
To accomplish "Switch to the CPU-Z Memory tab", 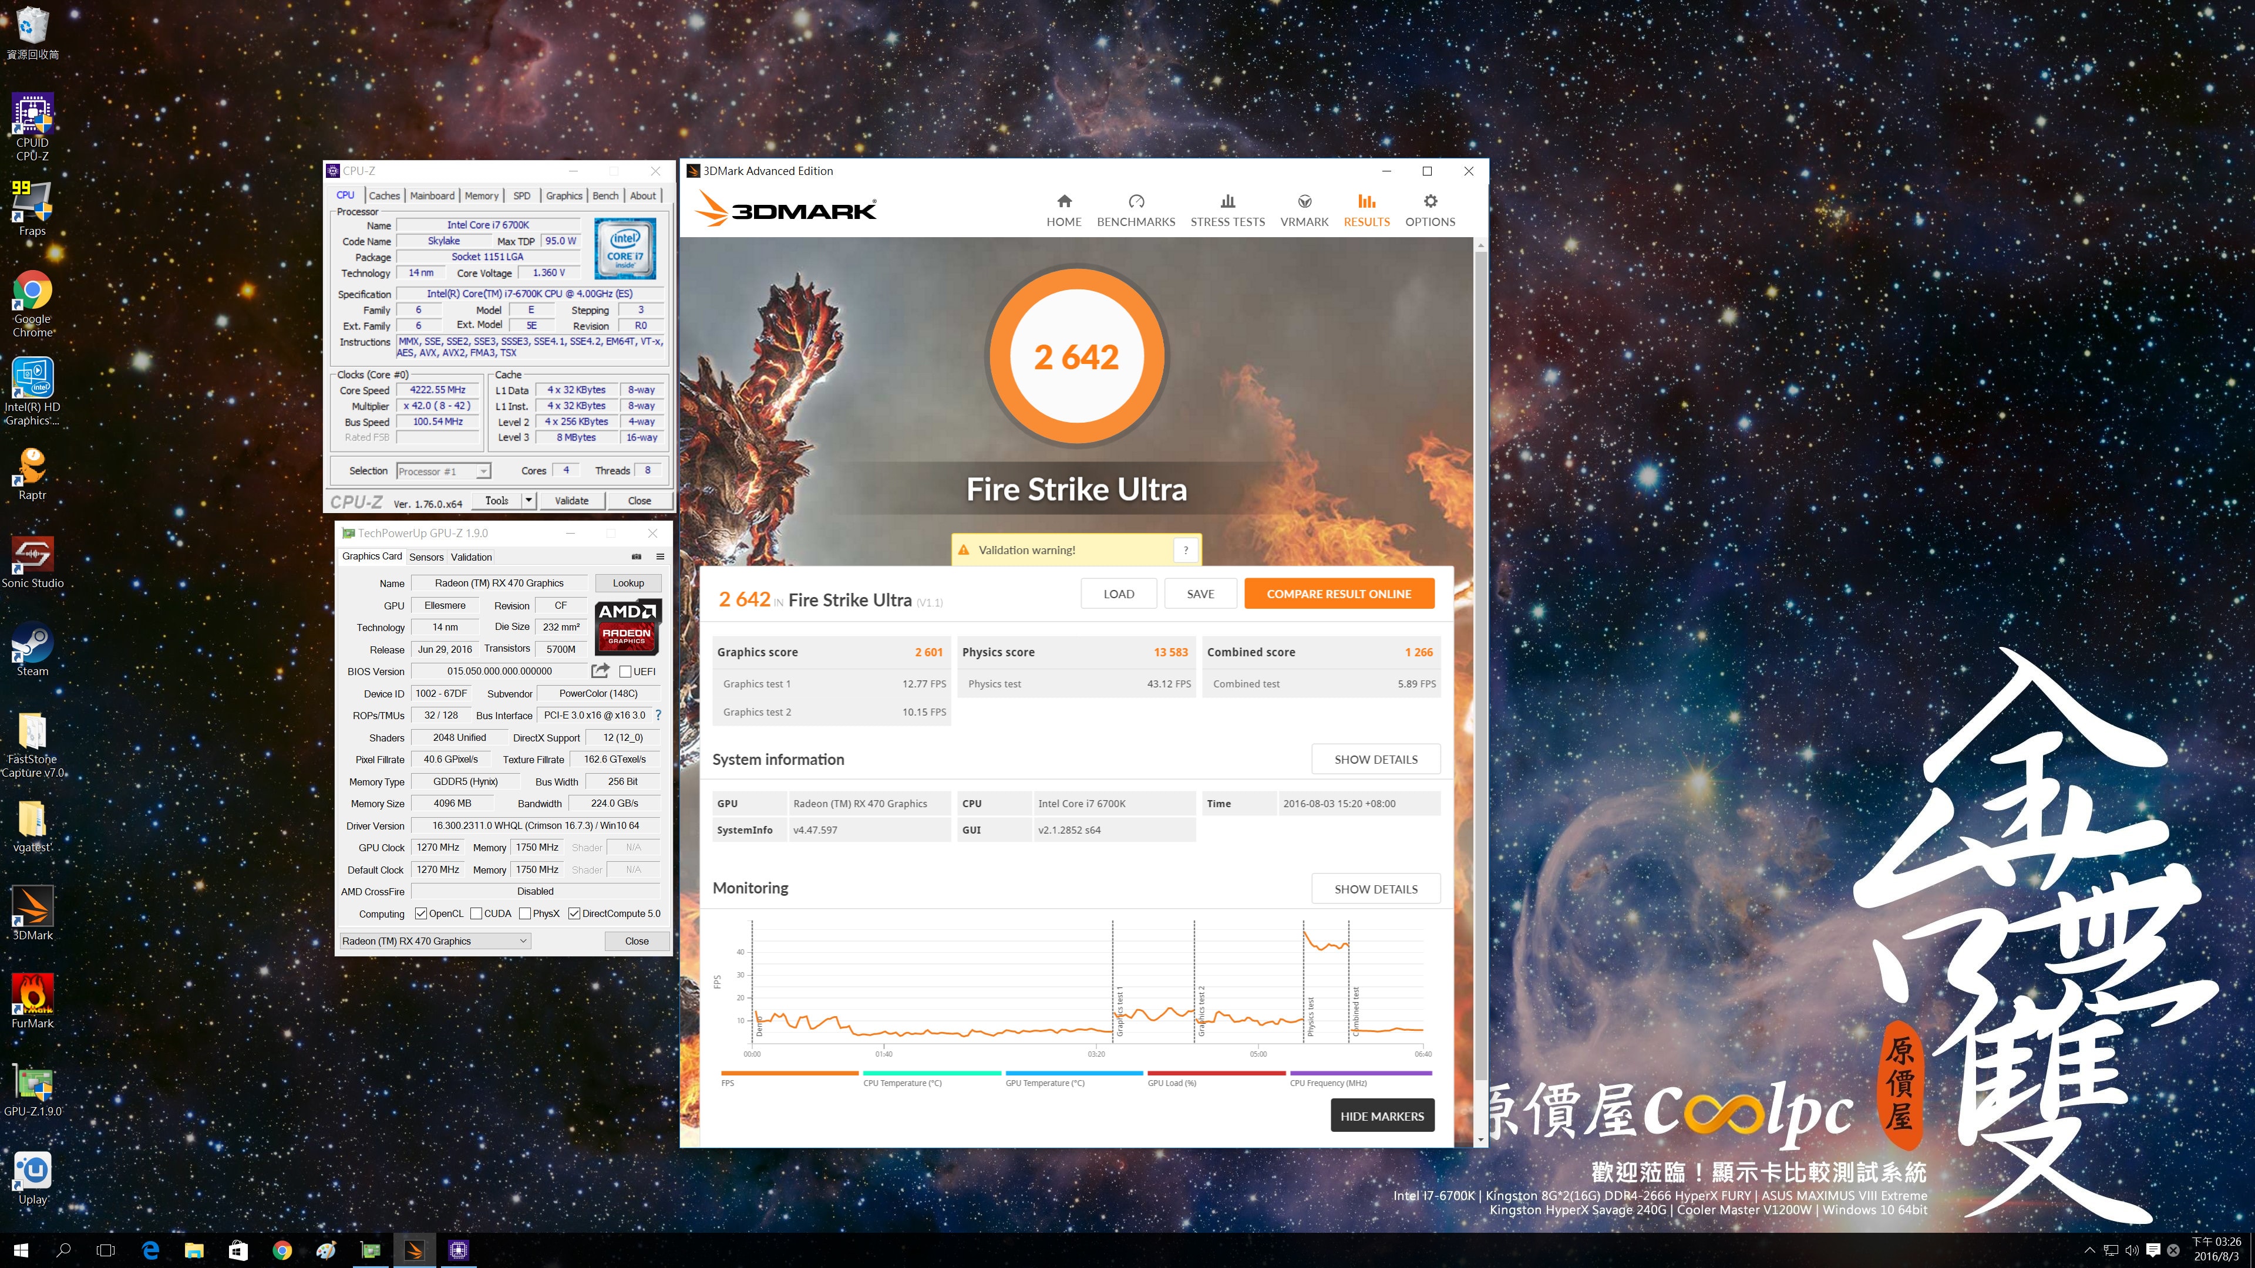I will pos(482,195).
